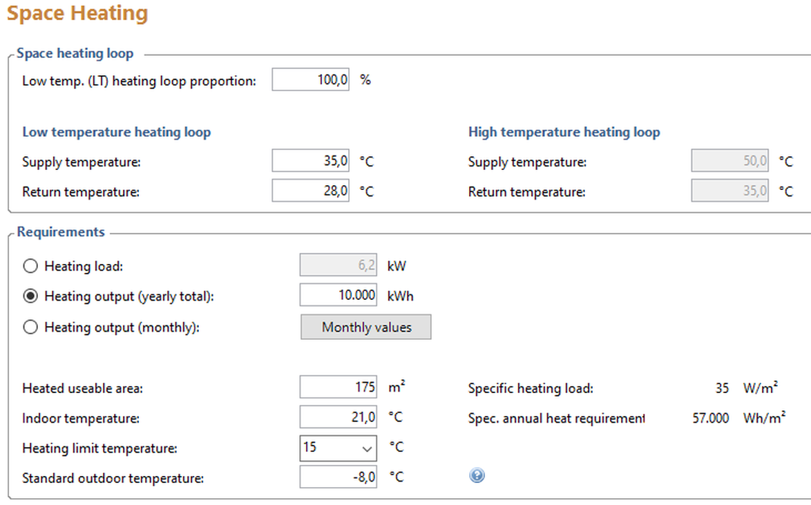Click the disabled Heating load kW field
This screenshot has height=505, width=811.
point(338,266)
